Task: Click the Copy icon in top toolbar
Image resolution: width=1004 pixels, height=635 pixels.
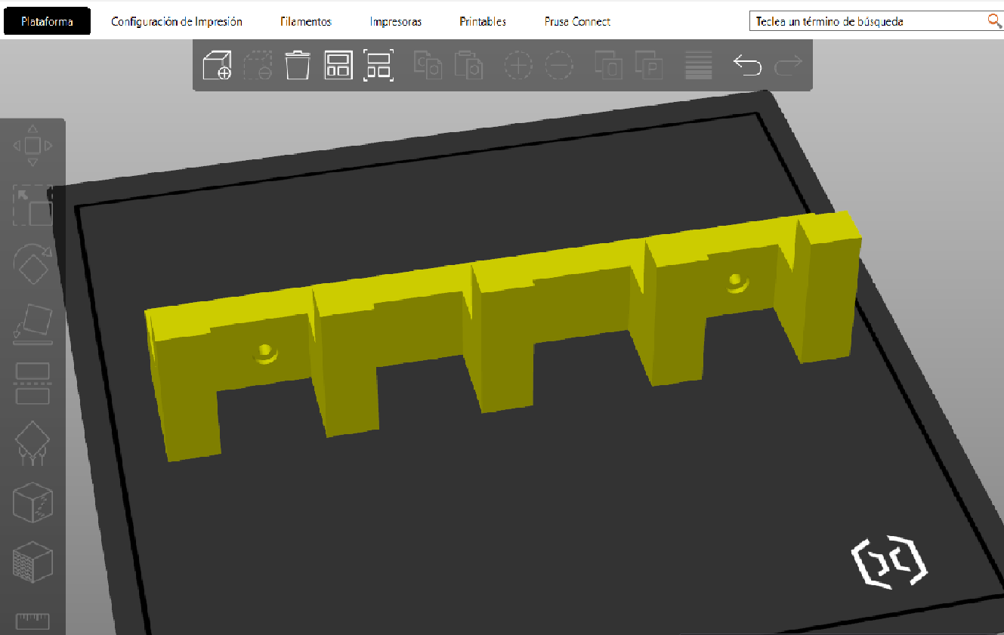Action: pyautogui.click(x=428, y=65)
